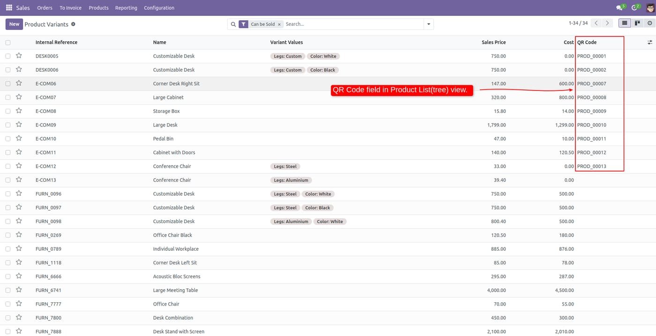
Task: Open optional columns adjust icon
Action: click(x=650, y=42)
